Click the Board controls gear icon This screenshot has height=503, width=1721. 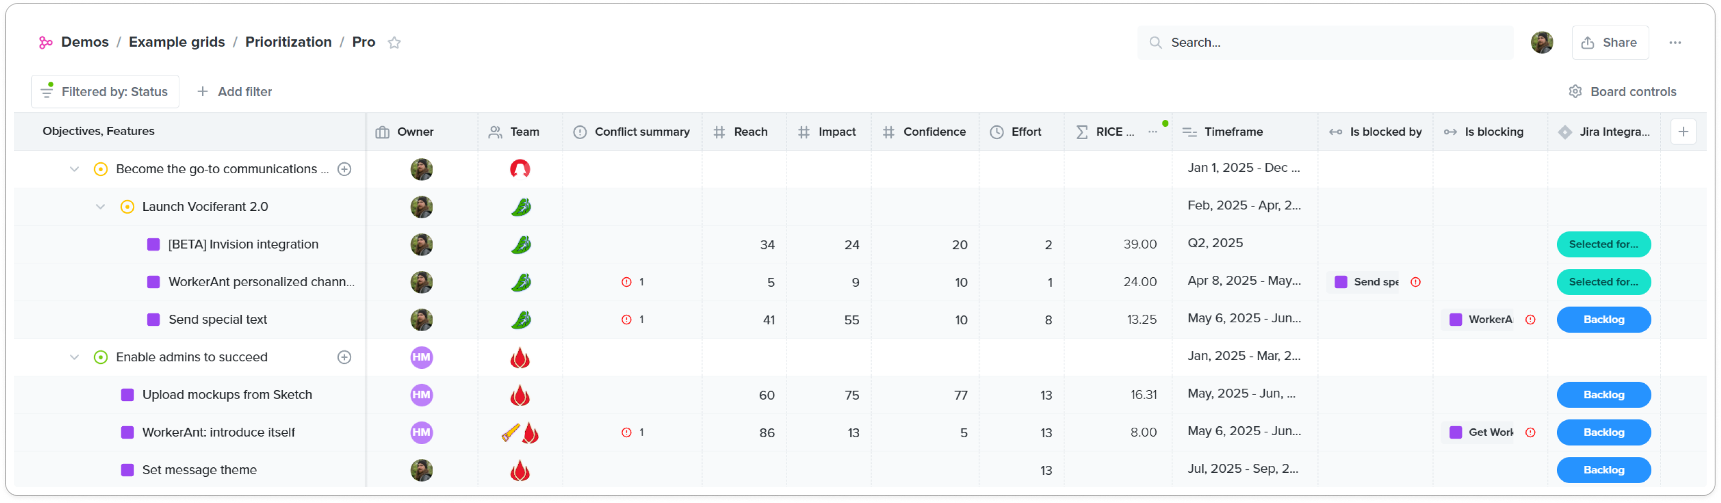point(1575,92)
